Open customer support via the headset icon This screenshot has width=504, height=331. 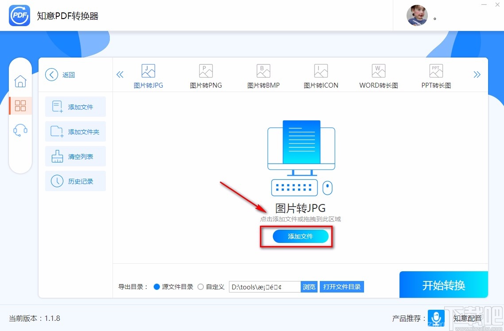(x=20, y=130)
